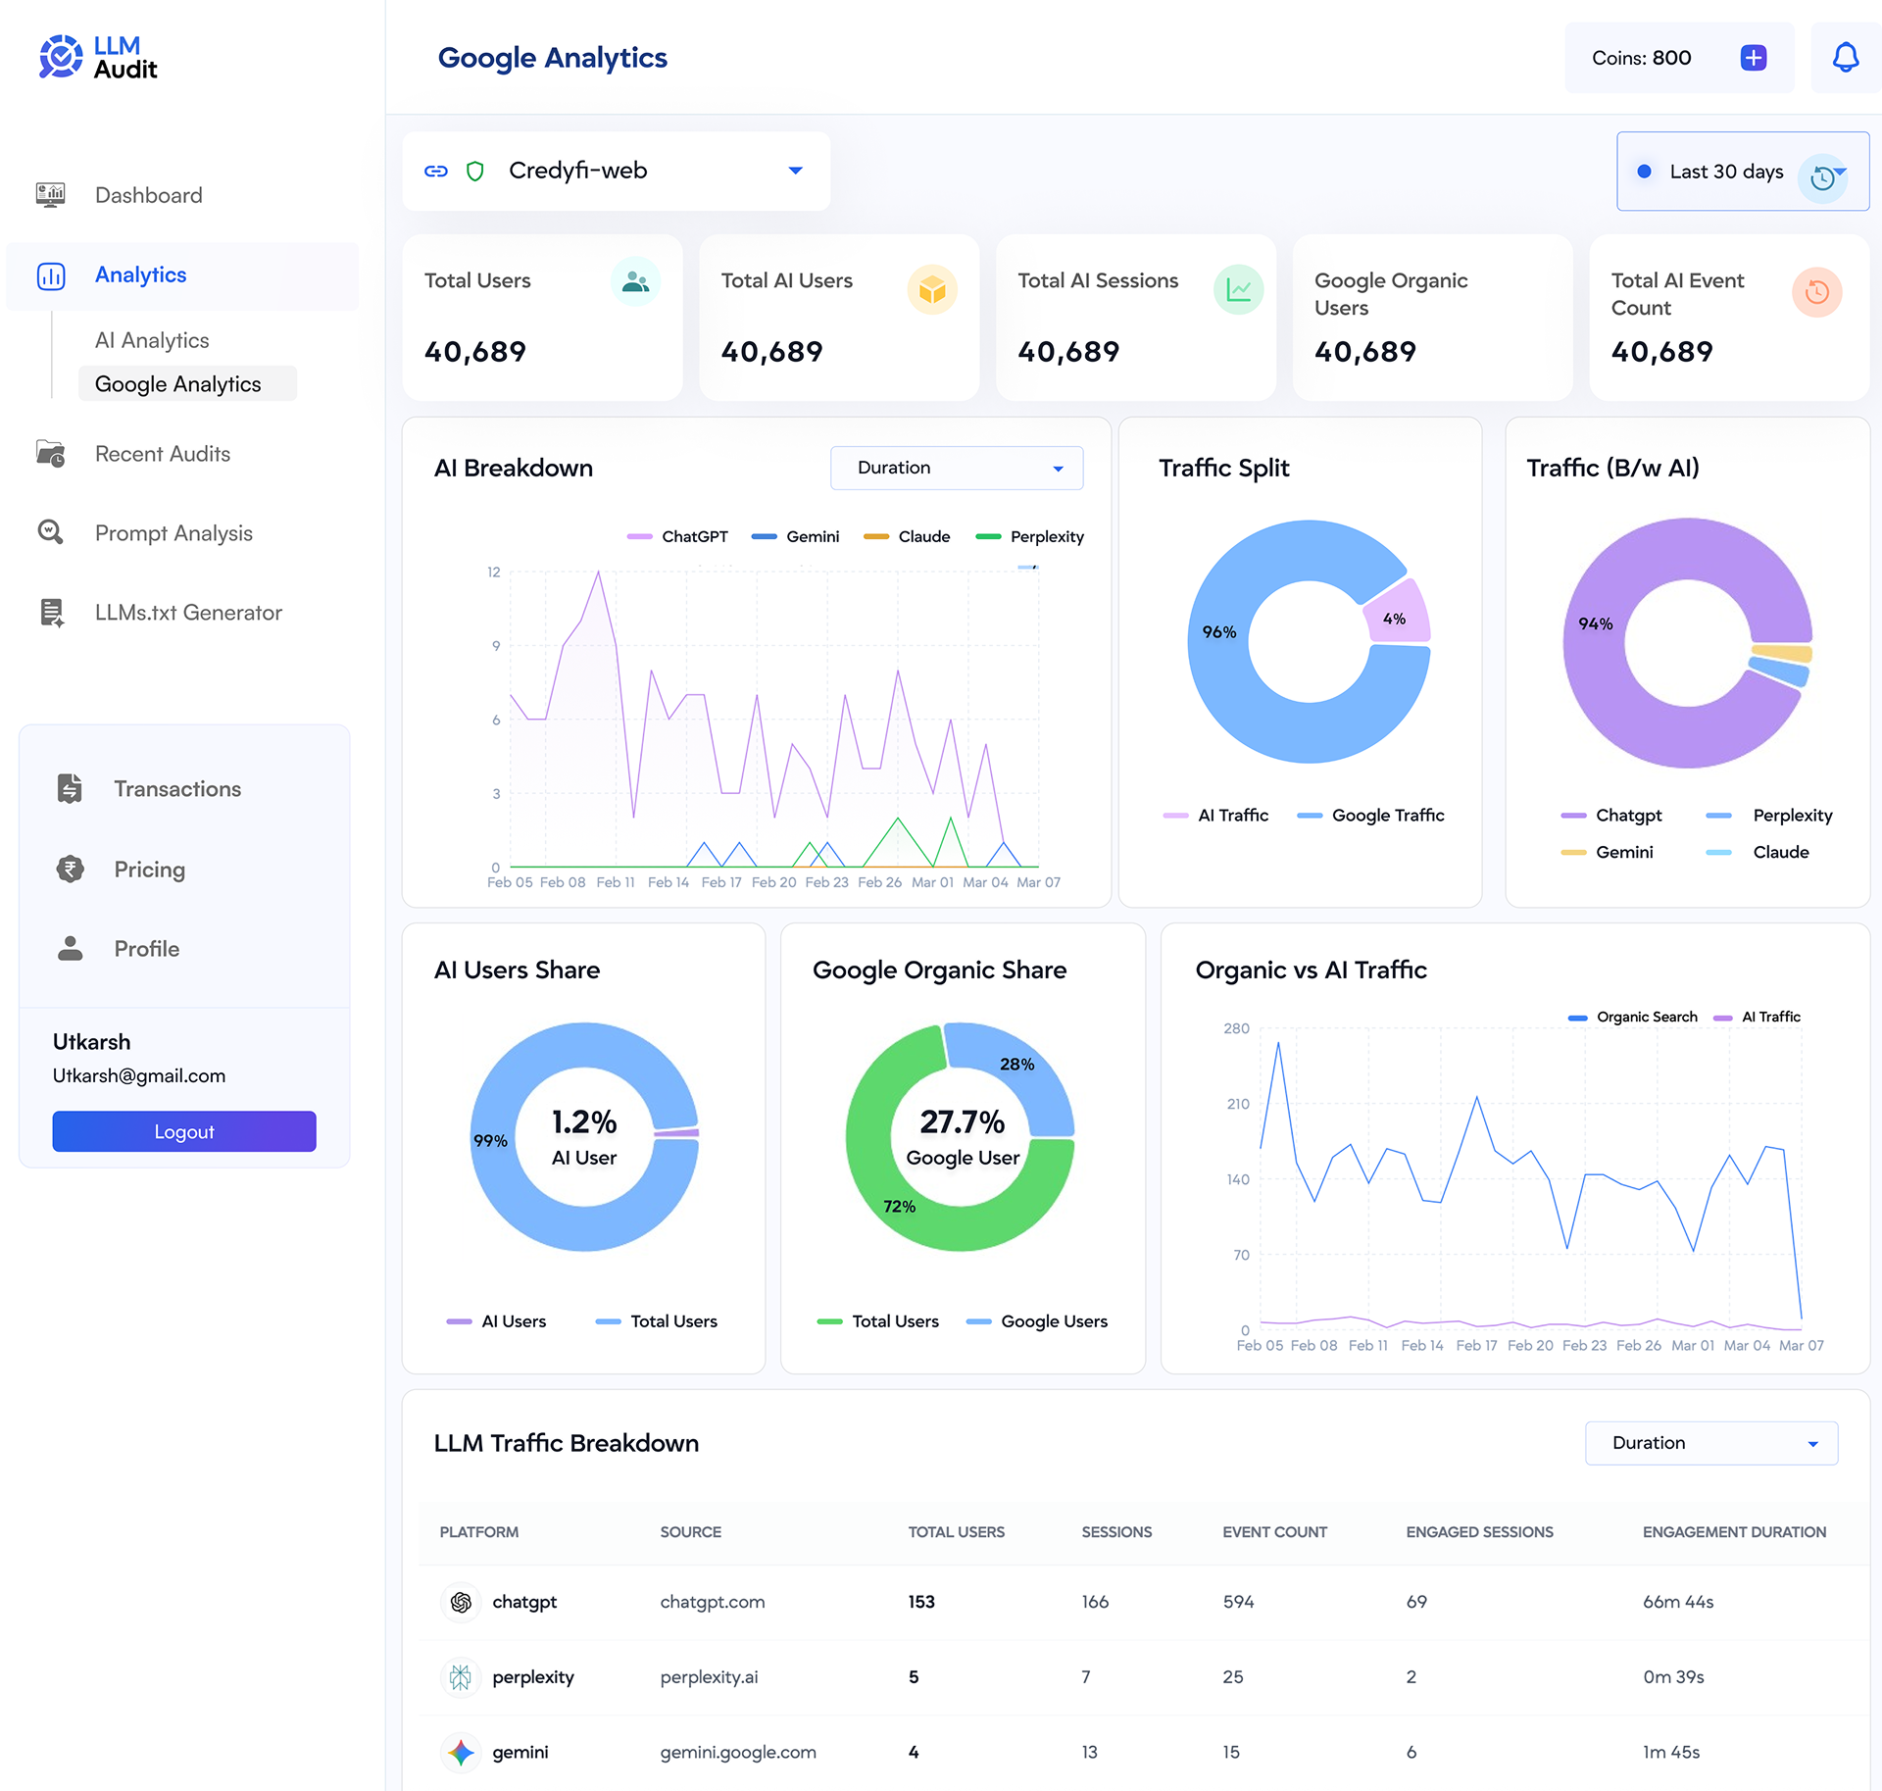Viewport: 1882px width, 1791px height.
Task: Click the Total AI Event Count clock icon
Action: [x=1817, y=291]
